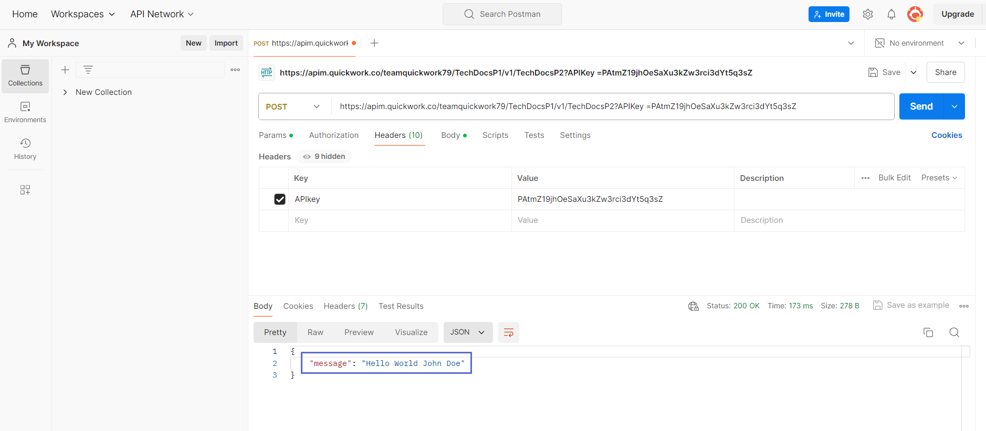Click the Share button

[x=946, y=72]
